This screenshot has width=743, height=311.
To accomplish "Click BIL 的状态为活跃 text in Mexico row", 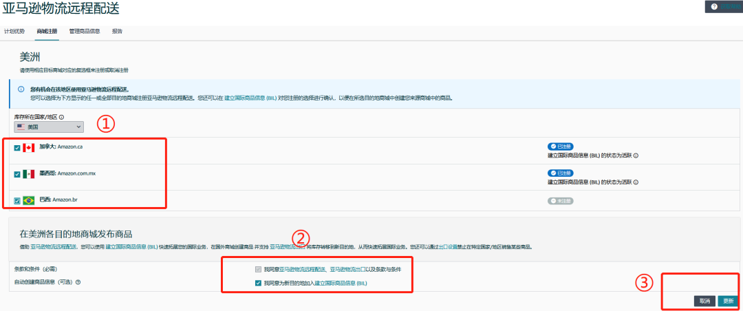I will tap(590, 182).
